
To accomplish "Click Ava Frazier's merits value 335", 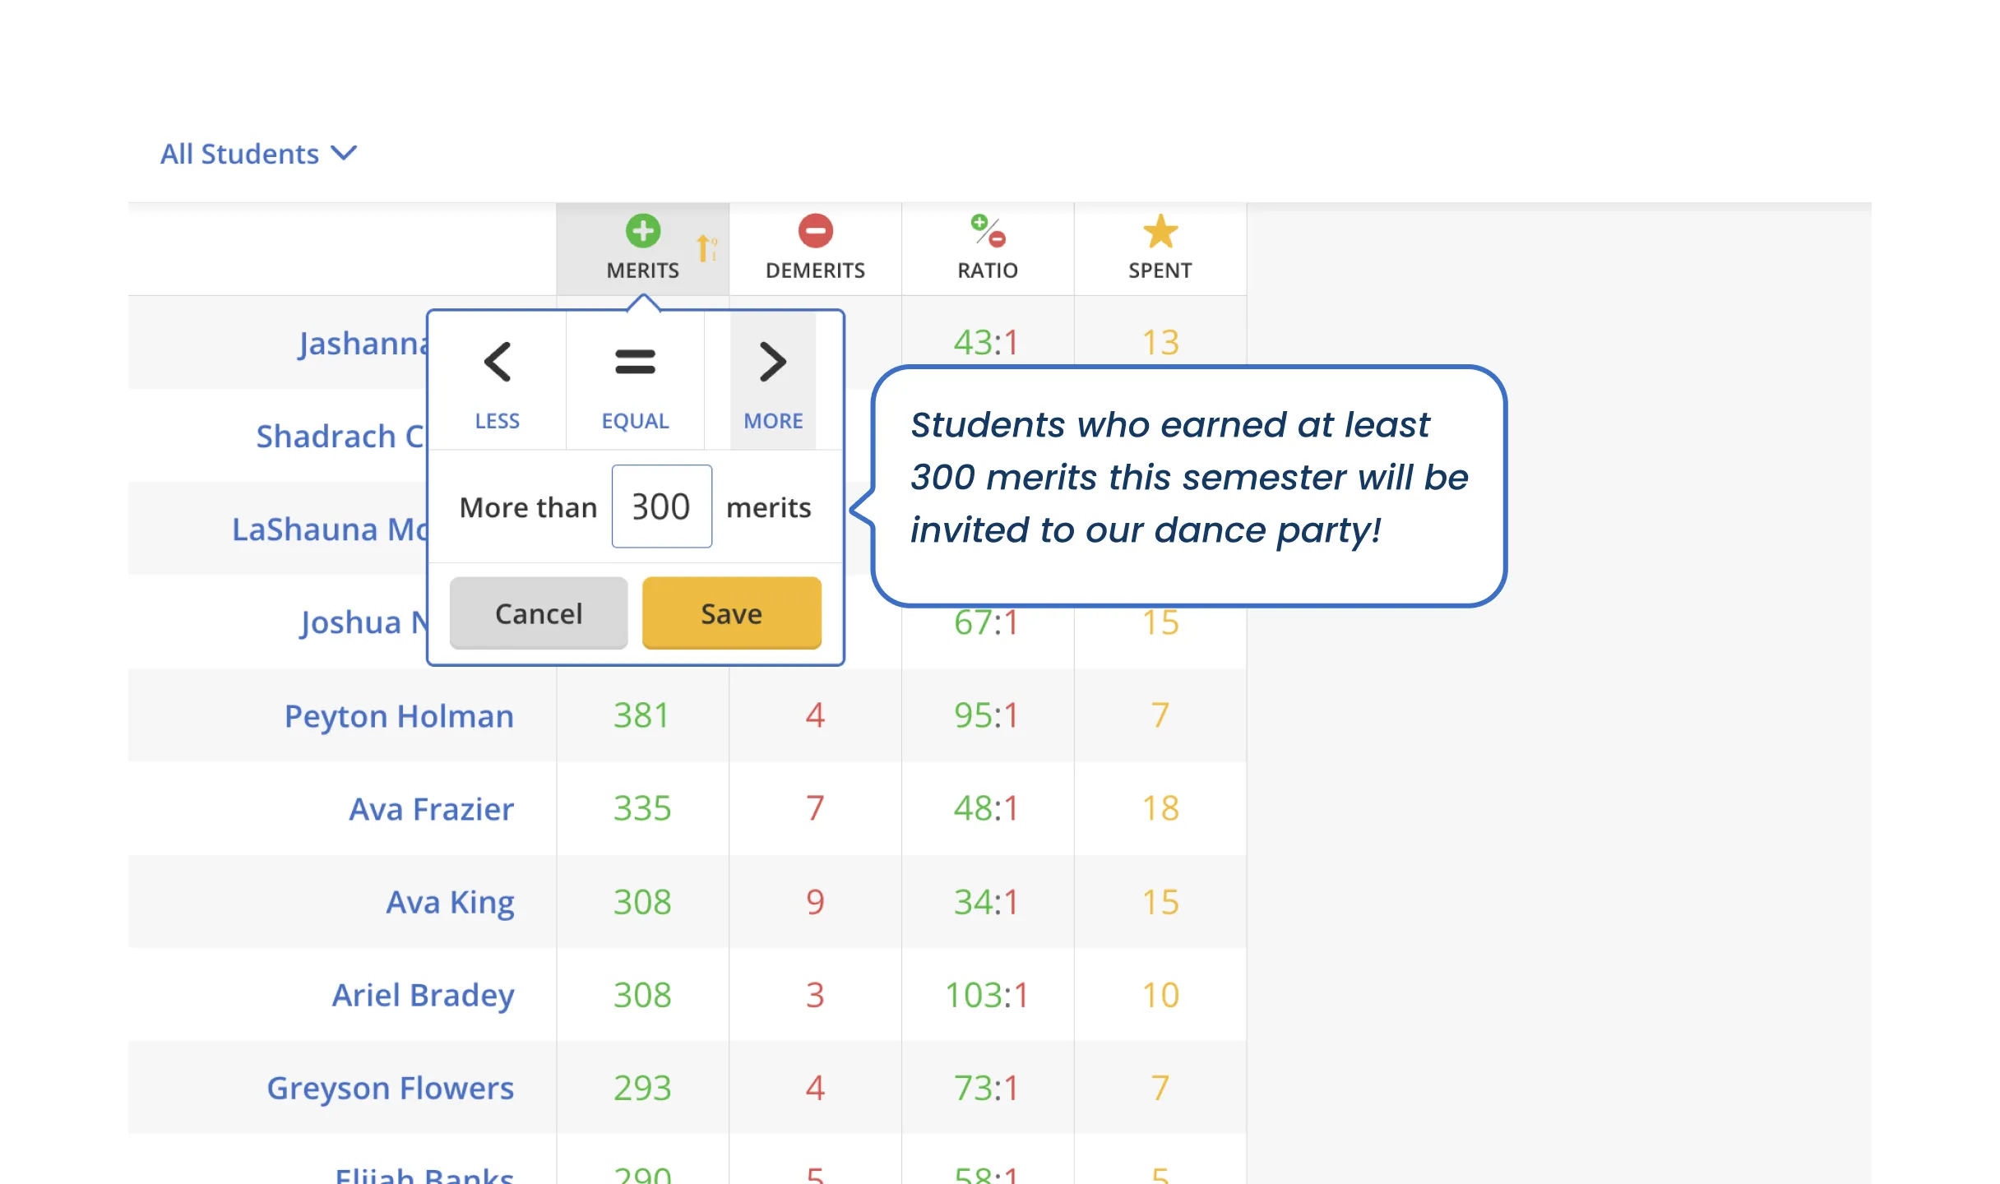I will 642,808.
